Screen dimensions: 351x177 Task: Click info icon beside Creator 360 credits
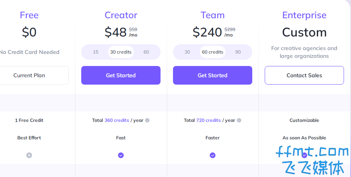click(x=147, y=120)
